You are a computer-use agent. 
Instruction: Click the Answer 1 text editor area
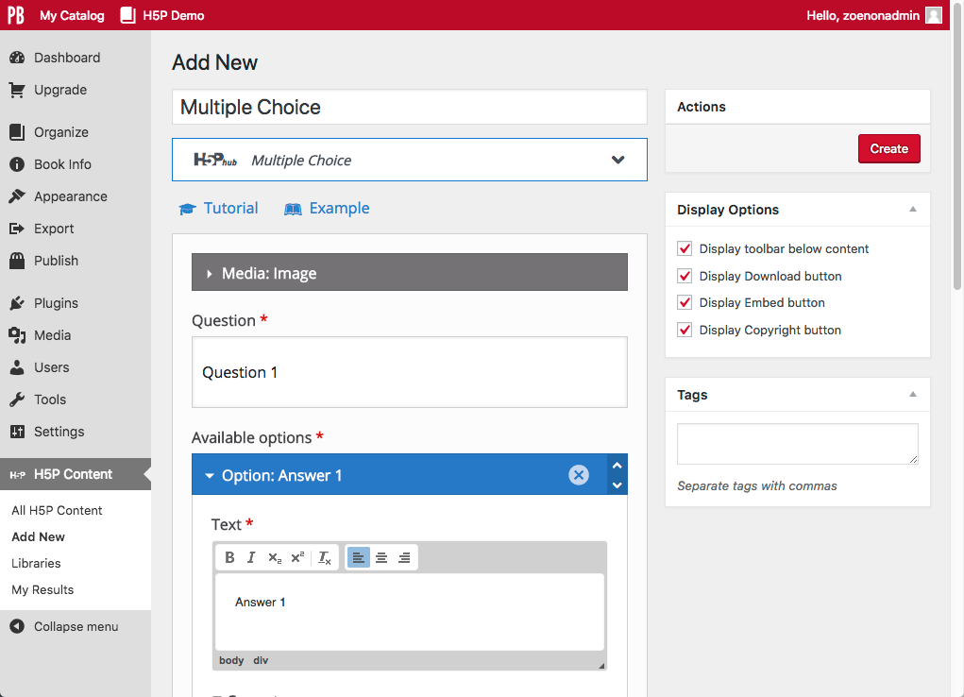[410, 611]
